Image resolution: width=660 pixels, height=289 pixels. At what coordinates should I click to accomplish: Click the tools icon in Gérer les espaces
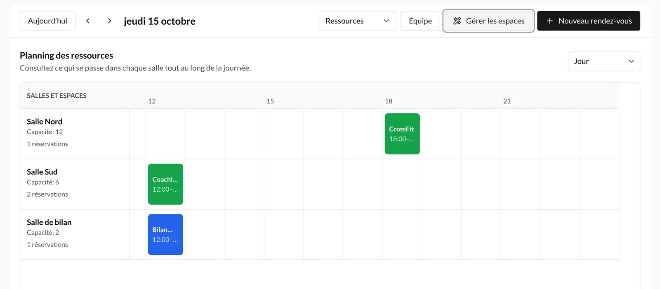click(x=457, y=21)
